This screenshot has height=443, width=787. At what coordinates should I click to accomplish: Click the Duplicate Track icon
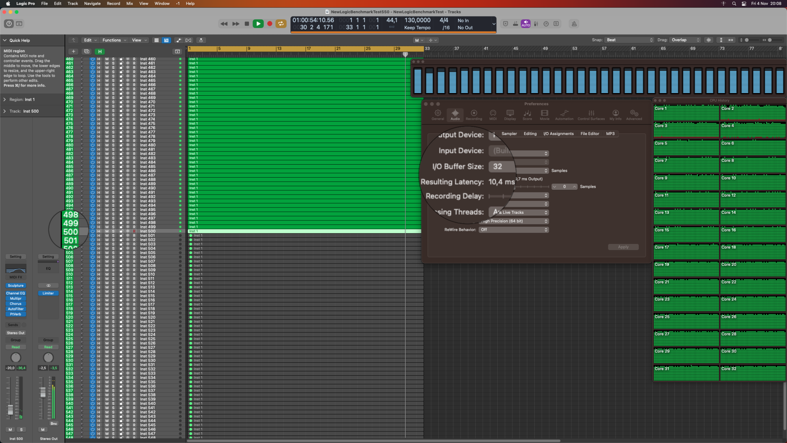(87, 51)
